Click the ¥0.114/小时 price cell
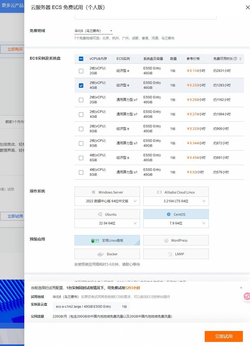 click(196, 71)
